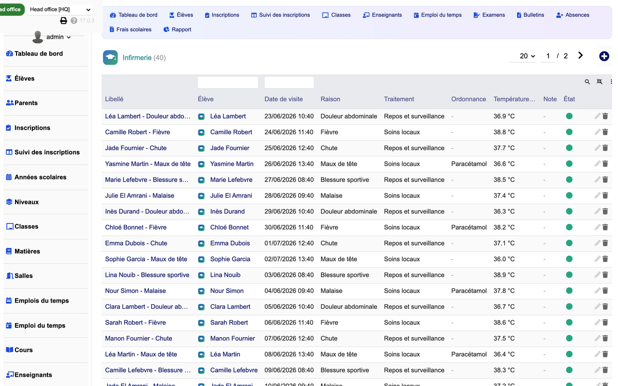Open the Rapport top menu item
Image resolution: width=618 pixels, height=386 pixels.
point(177,29)
